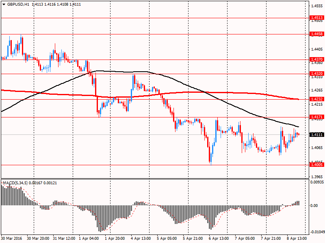325x243 pixels.
Task: Select the 1.4171 red price label
Action: click(x=317, y=117)
